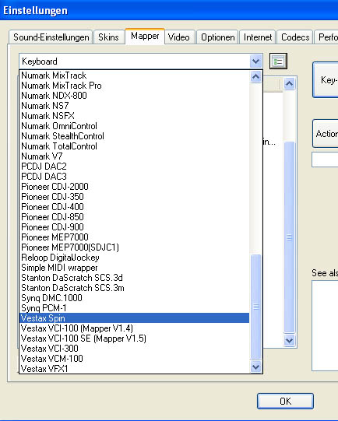The height and width of the screenshot is (421, 338).
Task: Pick Synq DMC.1000
Action: (x=134, y=298)
